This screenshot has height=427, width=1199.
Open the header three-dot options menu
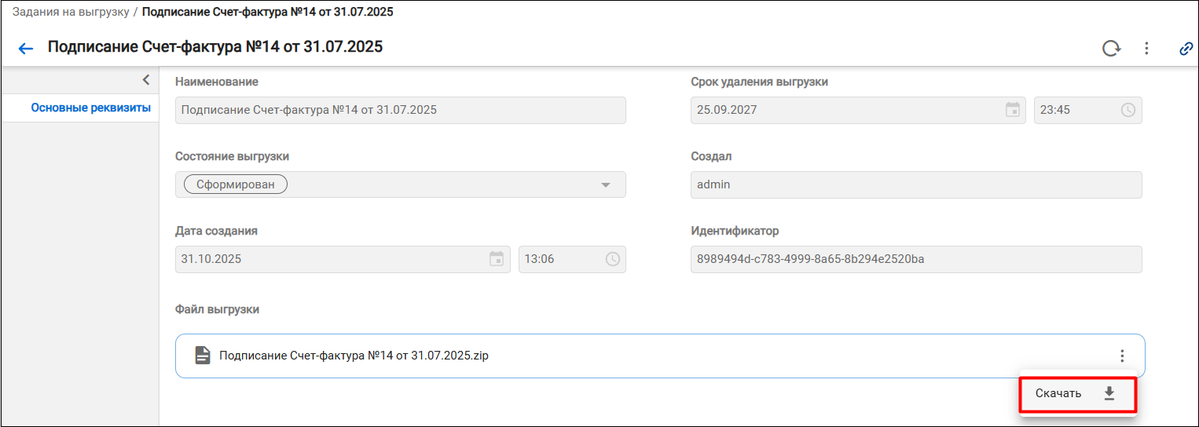[1146, 49]
